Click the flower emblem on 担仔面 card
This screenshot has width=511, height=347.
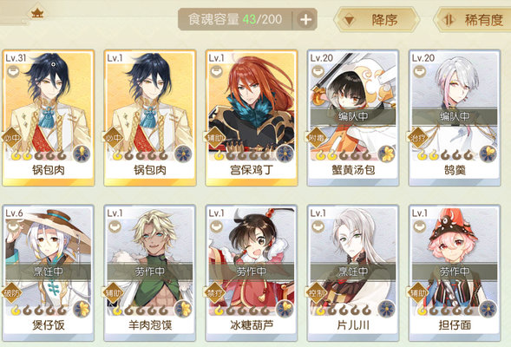click(x=488, y=309)
